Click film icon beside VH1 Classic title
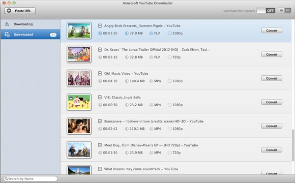The image size is (295, 183). coord(100,97)
